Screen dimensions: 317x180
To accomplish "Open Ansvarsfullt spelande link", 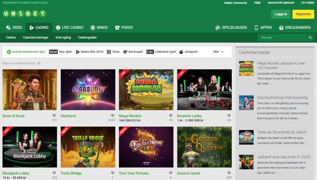I will click(281, 3).
